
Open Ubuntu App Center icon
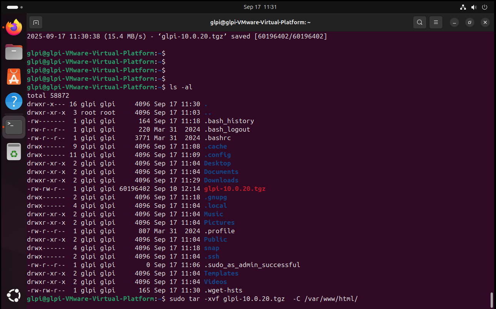[x=14, y=77]
